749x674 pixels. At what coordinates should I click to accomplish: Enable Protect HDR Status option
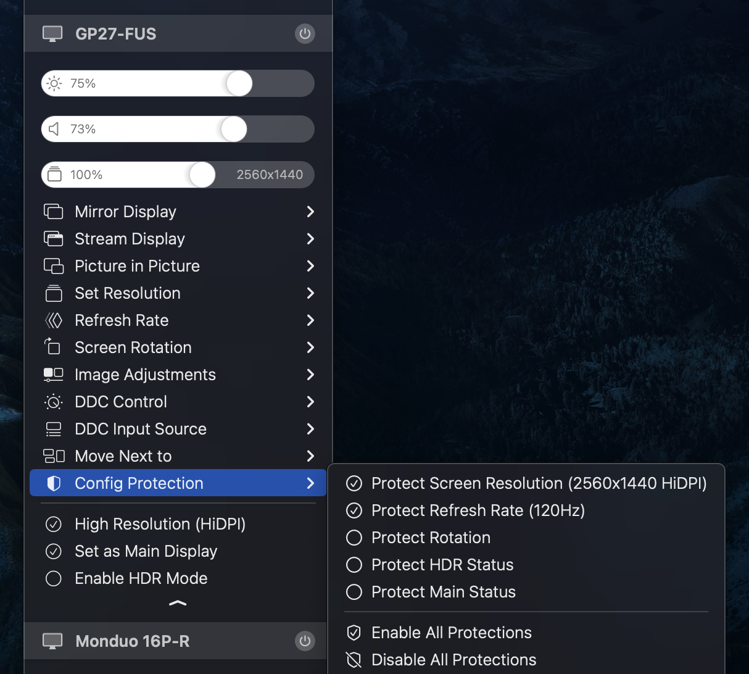point(354,565)
